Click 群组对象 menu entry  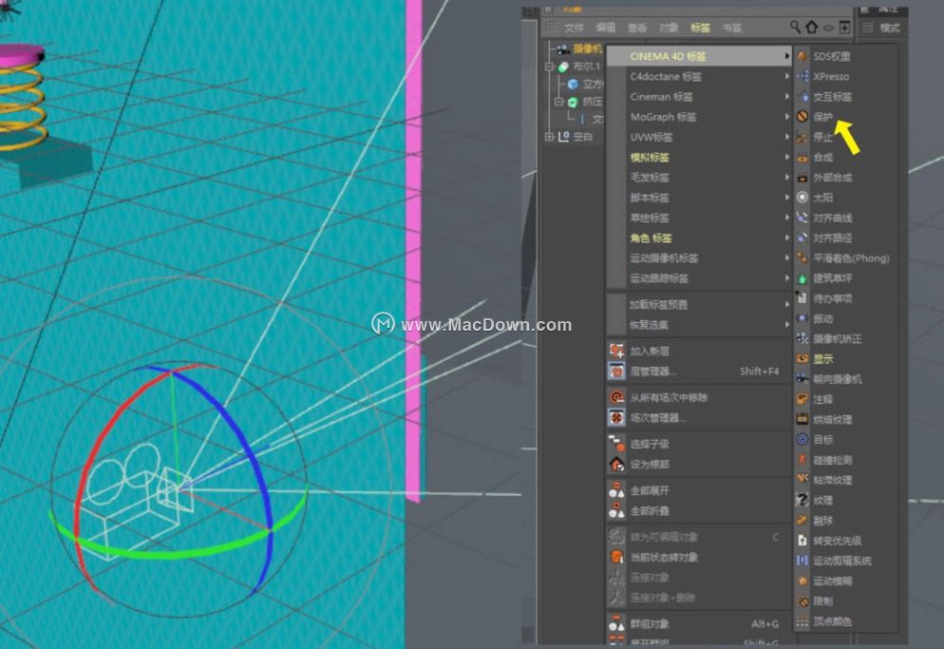click(699, 623)
